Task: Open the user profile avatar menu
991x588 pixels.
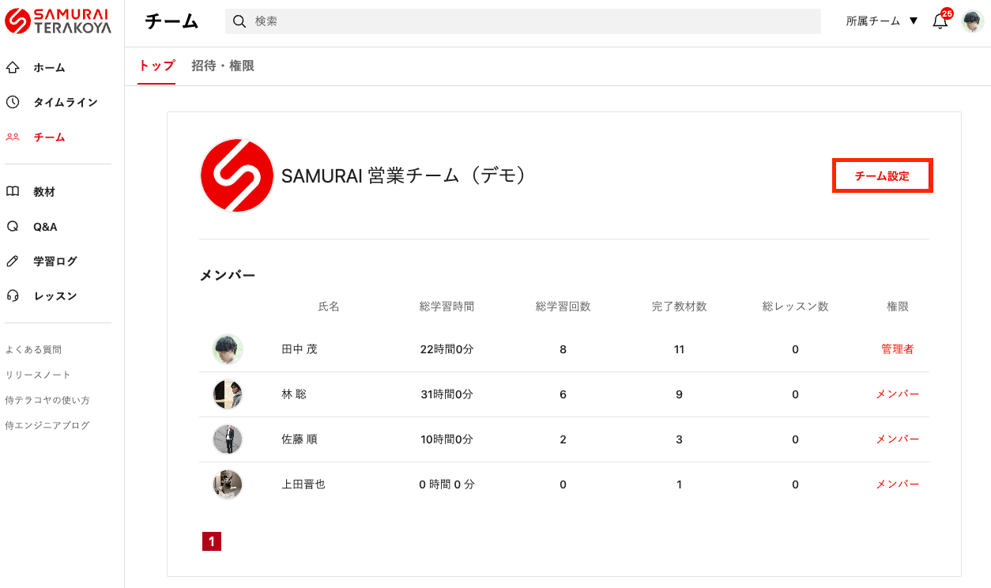Action: tap(972, 21)
